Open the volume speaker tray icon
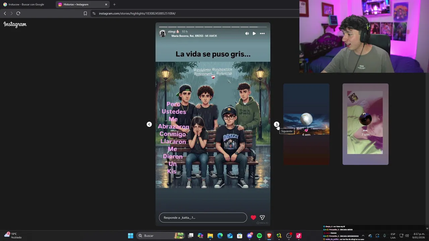 coord(407,236)
